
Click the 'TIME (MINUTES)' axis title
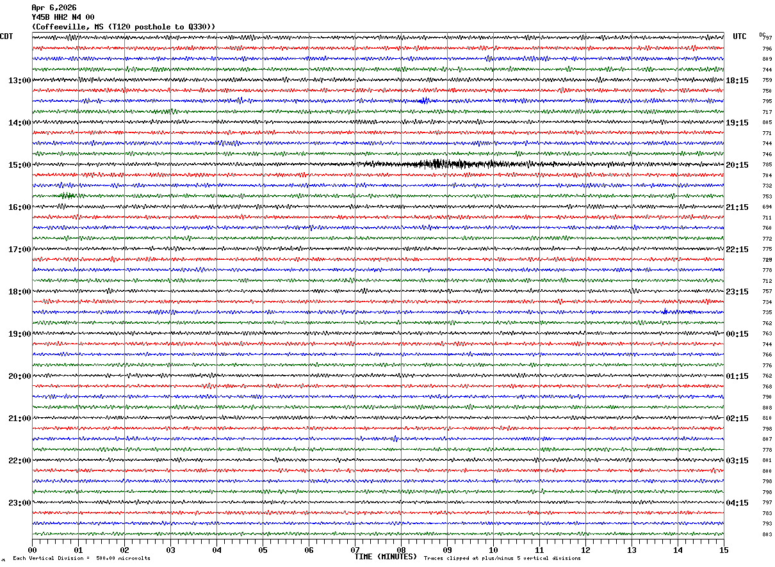point(386,557)
